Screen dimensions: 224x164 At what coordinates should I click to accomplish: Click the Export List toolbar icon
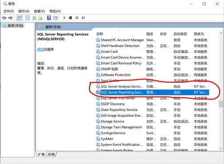40,18
